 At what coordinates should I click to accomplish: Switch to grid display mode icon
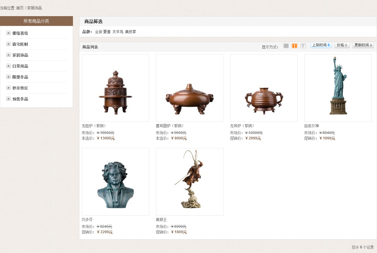coord(294,46)
